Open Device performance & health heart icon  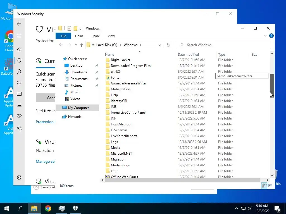click(19, 116)
